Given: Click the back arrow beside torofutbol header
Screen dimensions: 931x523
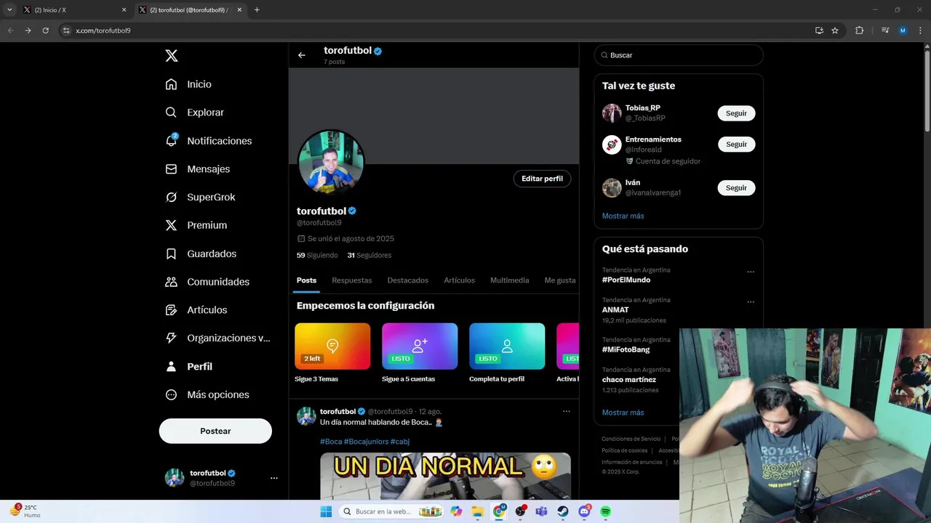Looking at the screenshot, I should pos(302,55).
